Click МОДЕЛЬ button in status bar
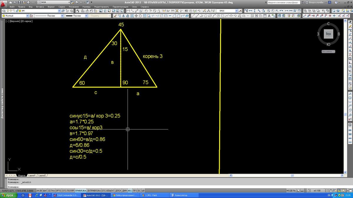Viewport: 353px width, 198px height. [291, 191]
